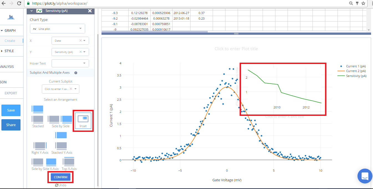Click the Share button
Viewport: 373px width, 189px height.
pos(11,125)
